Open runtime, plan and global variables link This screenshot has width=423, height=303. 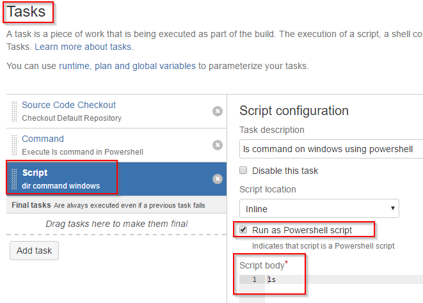[127, 66]
